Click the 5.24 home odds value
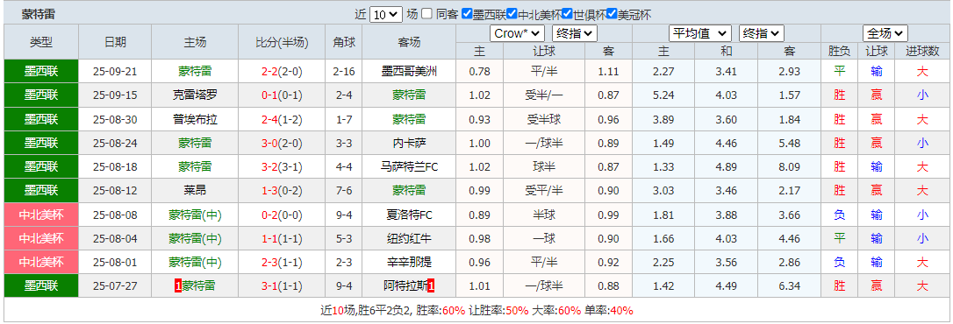 (x=663, y=95)
